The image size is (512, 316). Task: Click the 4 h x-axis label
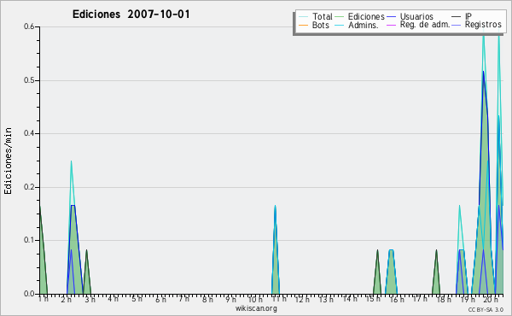[x=113, y=298]
